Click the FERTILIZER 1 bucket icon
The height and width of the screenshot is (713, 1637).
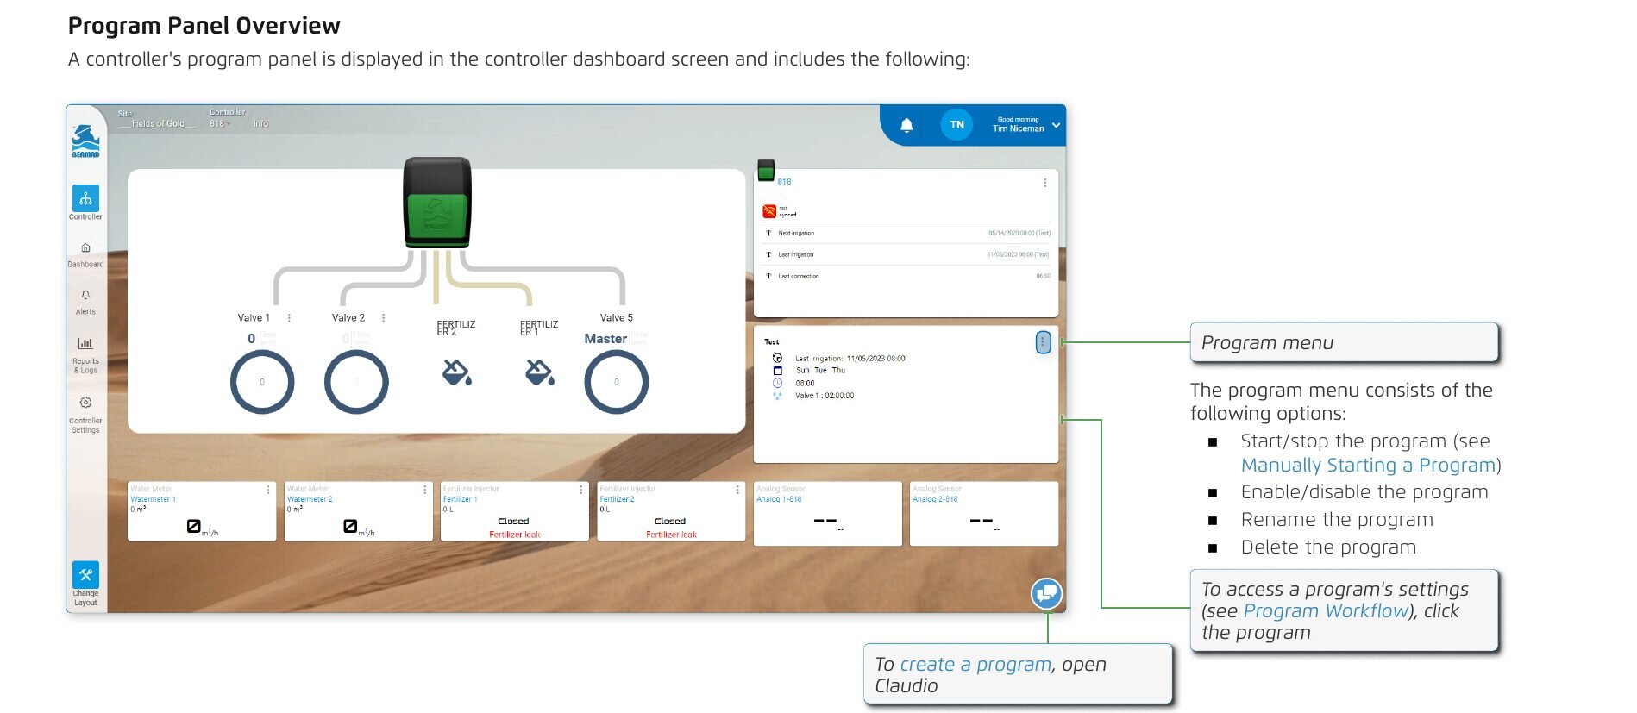tap(539, 372)
